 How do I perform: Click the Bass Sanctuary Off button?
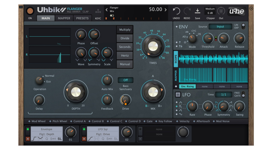(x=125, y=80)
